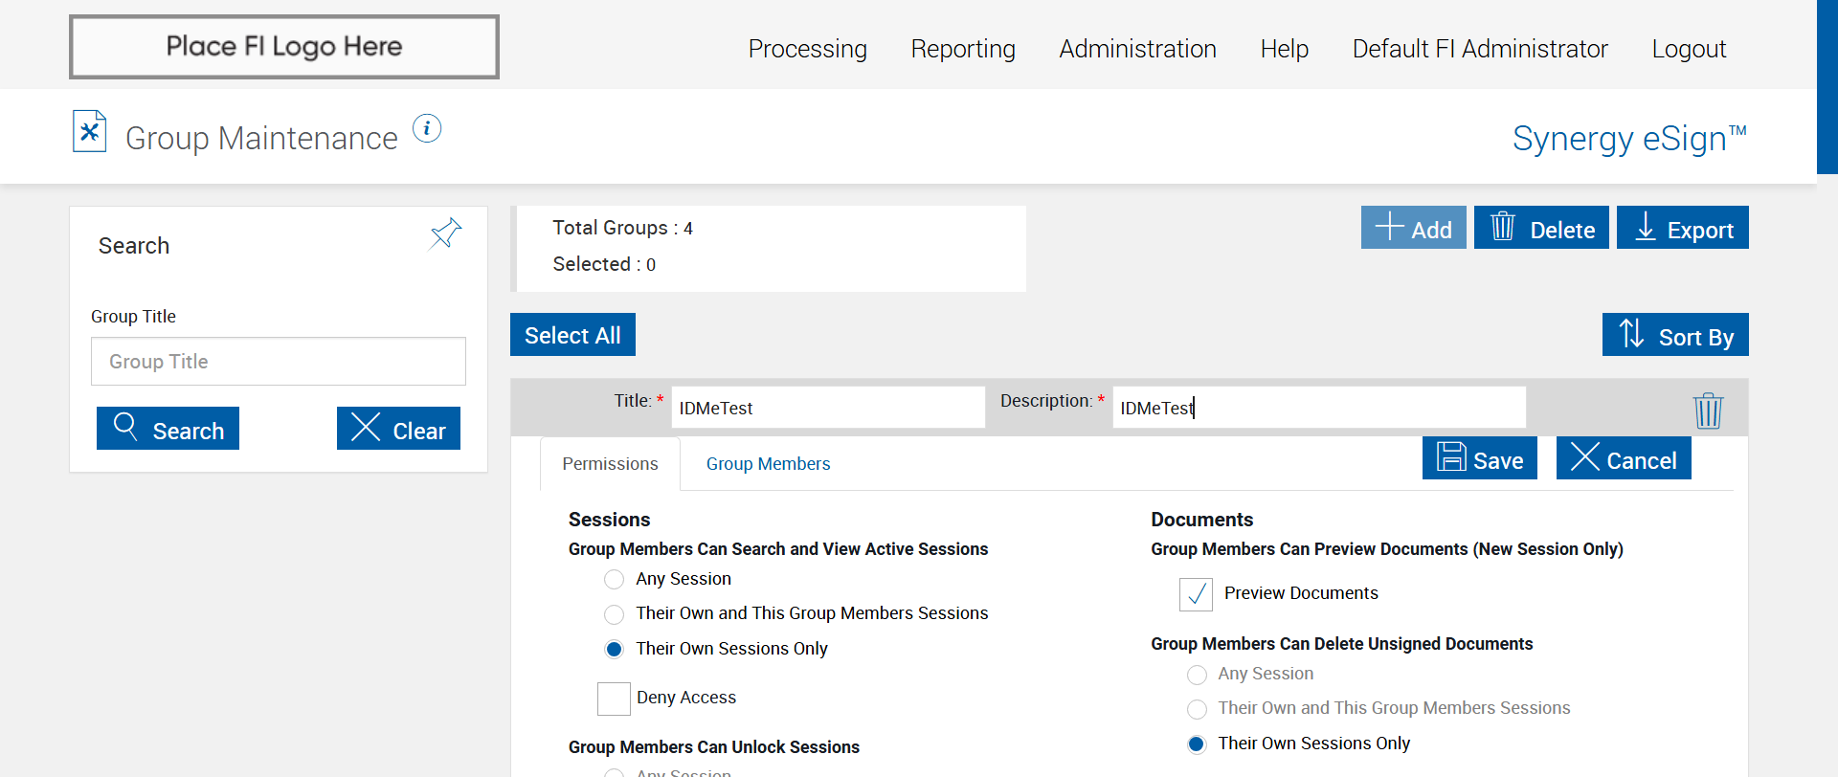Click the Logout link

[1689, 49]
